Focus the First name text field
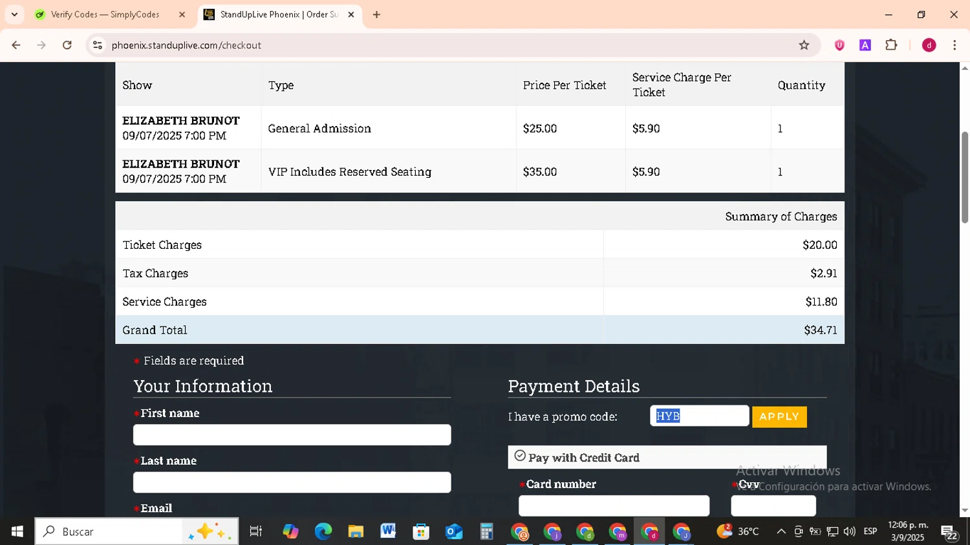The height and width of the screenshot is (545, 970). click(292, 435)
